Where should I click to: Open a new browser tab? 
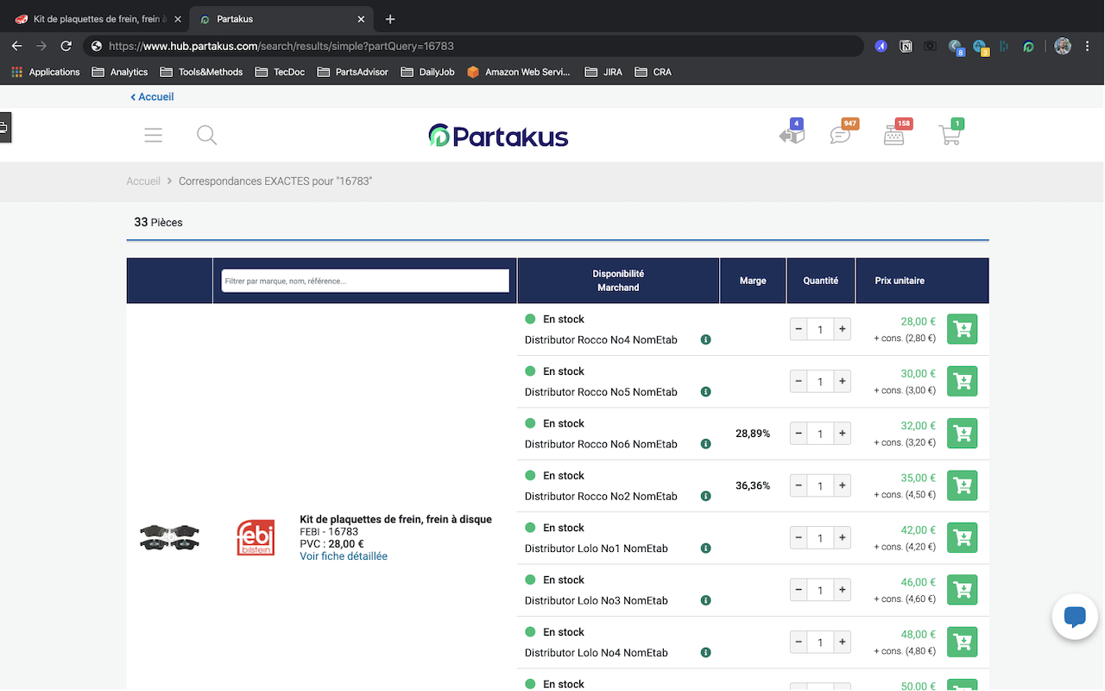click(390, 19)
